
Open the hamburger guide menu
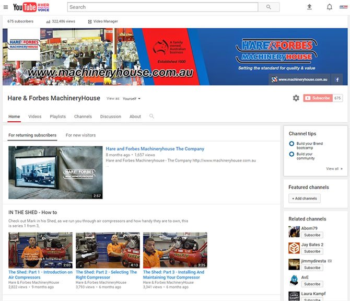(6, 7)
